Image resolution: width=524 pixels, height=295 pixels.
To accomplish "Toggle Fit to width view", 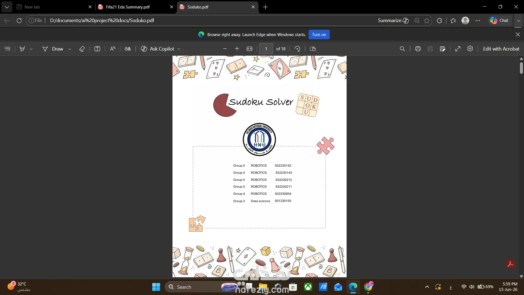I will pos(249,49).
